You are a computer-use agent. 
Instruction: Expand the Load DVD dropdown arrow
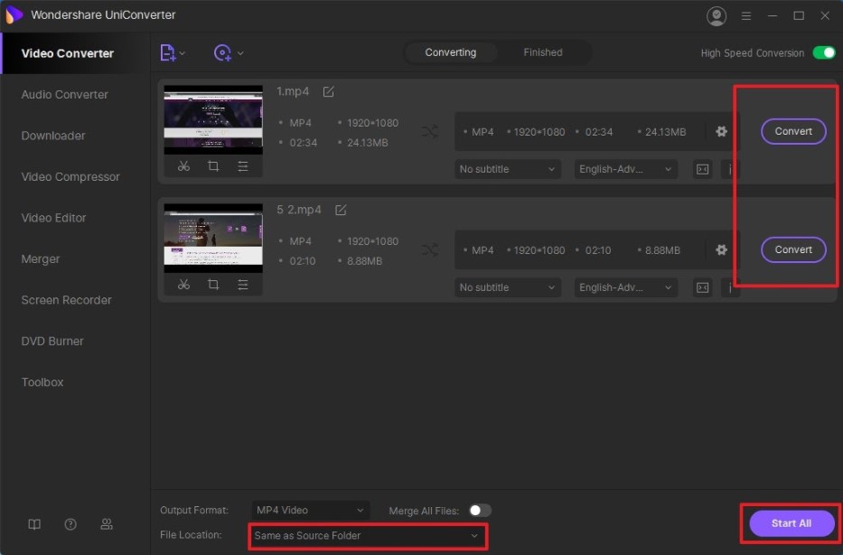[240, 53]
